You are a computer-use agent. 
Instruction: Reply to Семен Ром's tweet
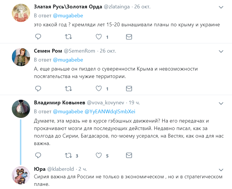(38, 88)
